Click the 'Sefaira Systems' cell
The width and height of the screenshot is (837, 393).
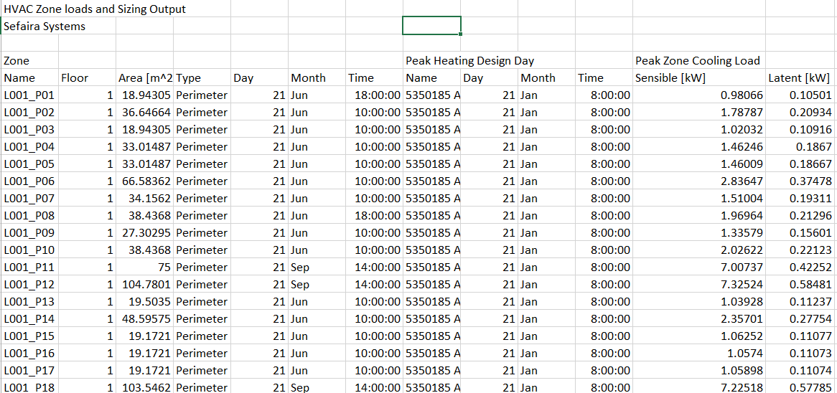45,26
